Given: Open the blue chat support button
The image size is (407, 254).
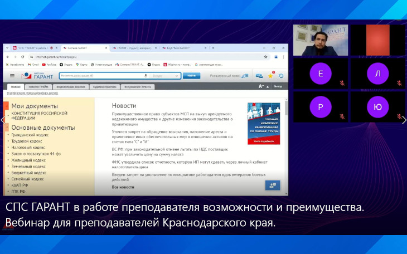Looking at the screenshot, I should coord(273,185).
